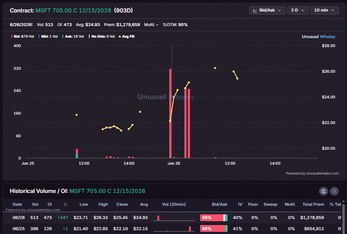Click the Bid/Ask table column header
The image size is (347, 234).
point(219,204)
